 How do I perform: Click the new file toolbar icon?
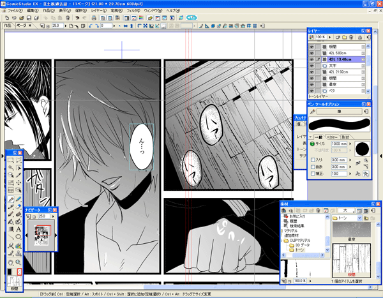pos(7,18)
